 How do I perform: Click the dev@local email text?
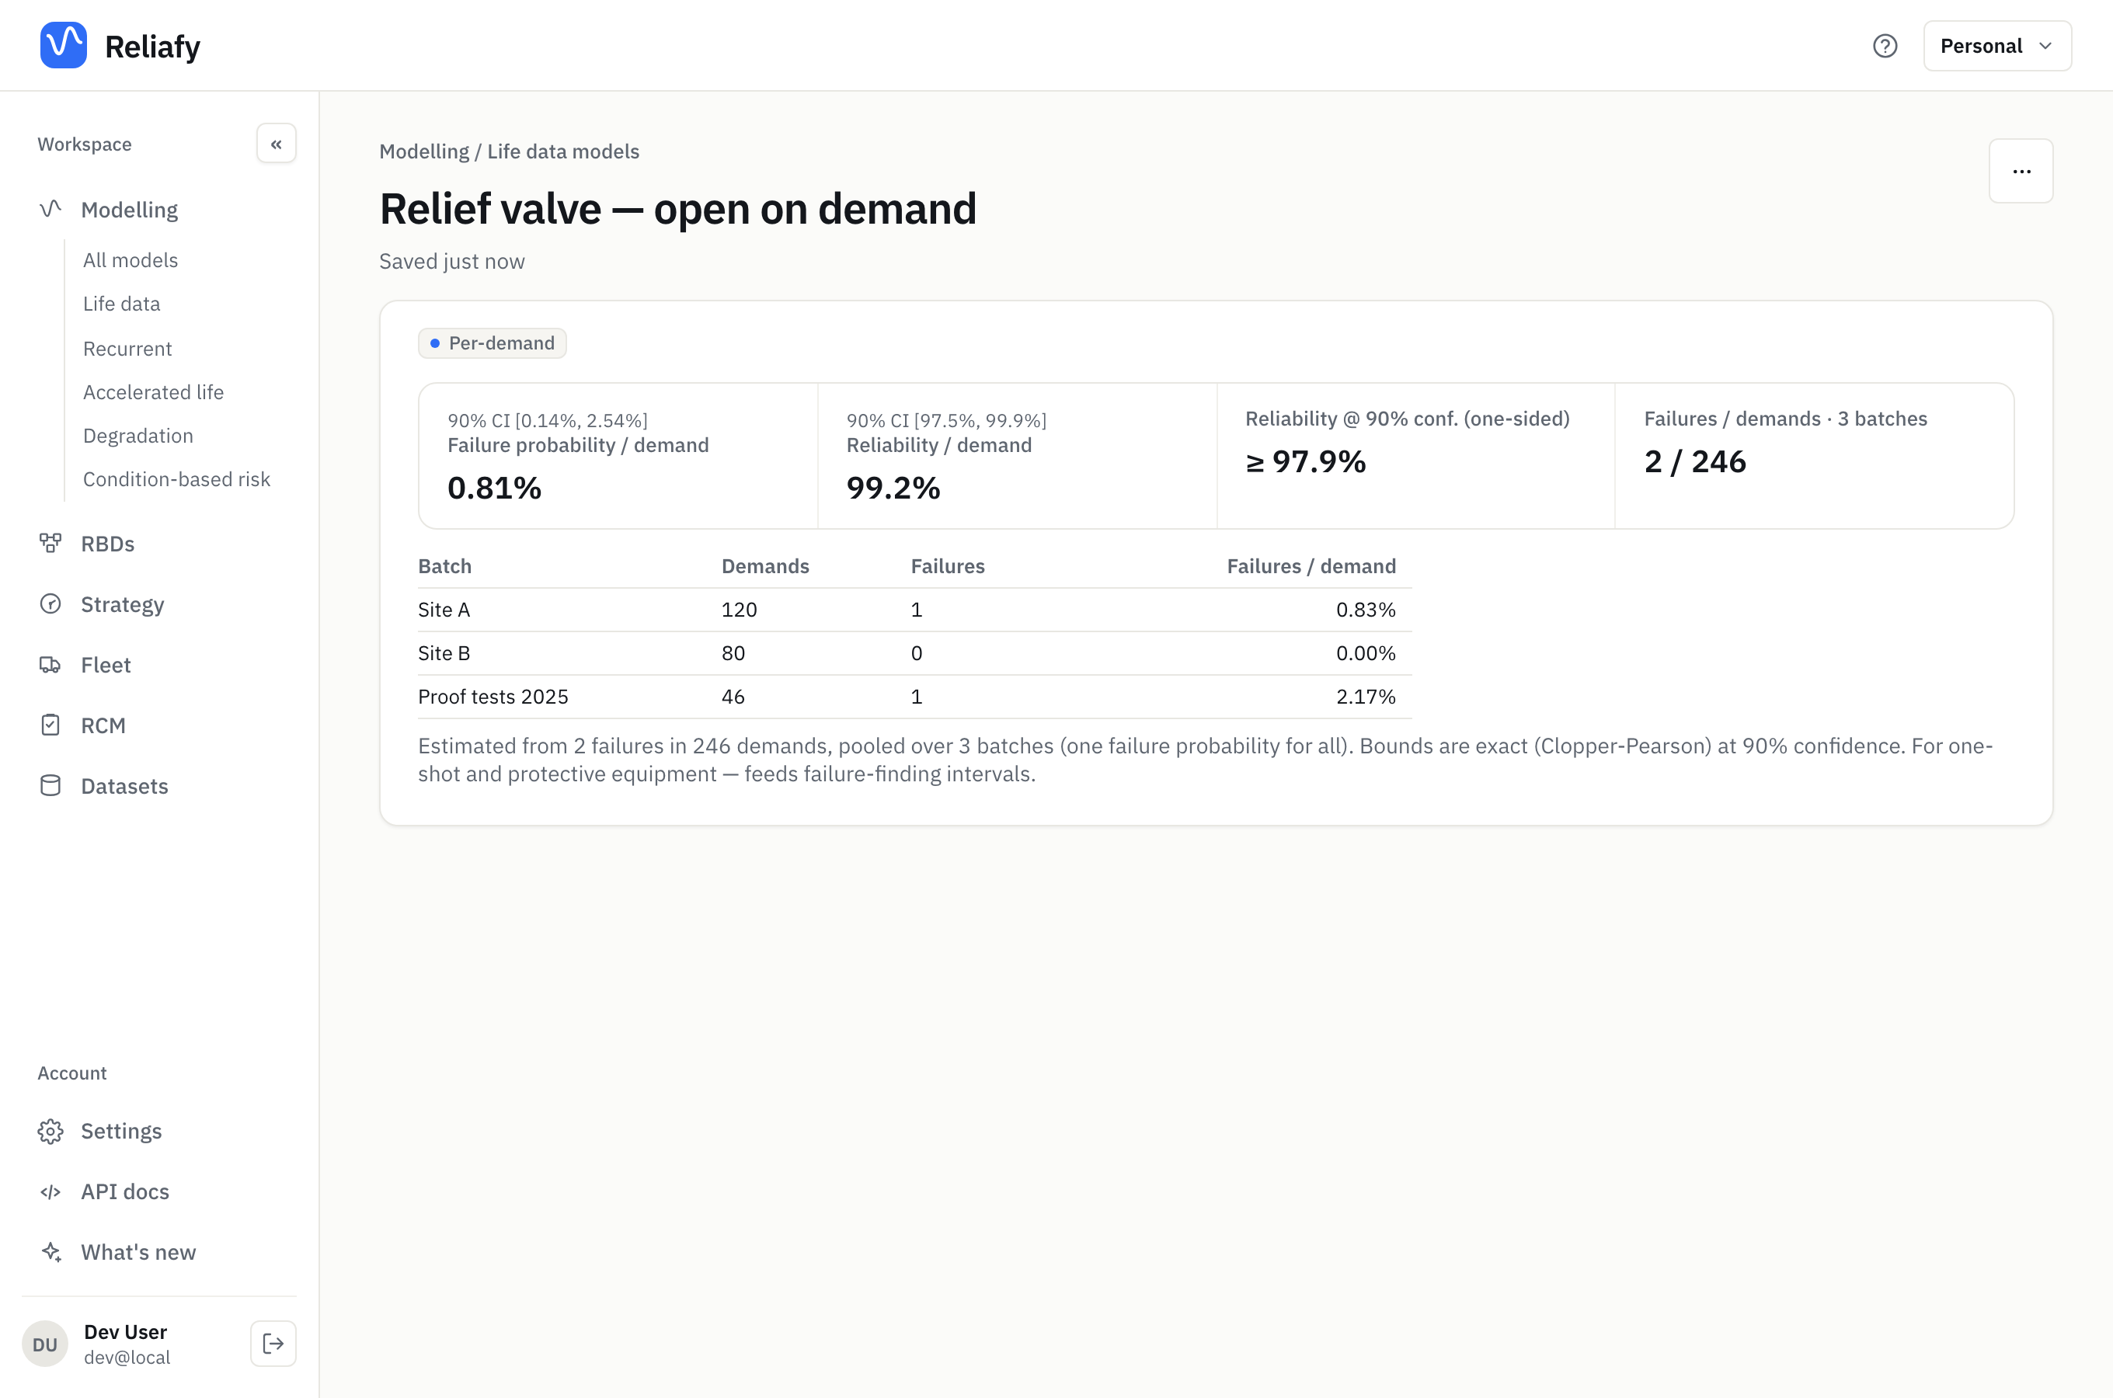[x=127, y=1357]
